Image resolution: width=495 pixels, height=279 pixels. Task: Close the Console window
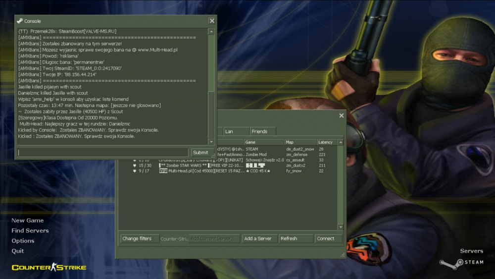pyautogui.click(x=212, y=21)
